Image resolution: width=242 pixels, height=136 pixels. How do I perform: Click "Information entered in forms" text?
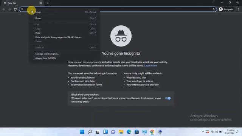(87, 85)
